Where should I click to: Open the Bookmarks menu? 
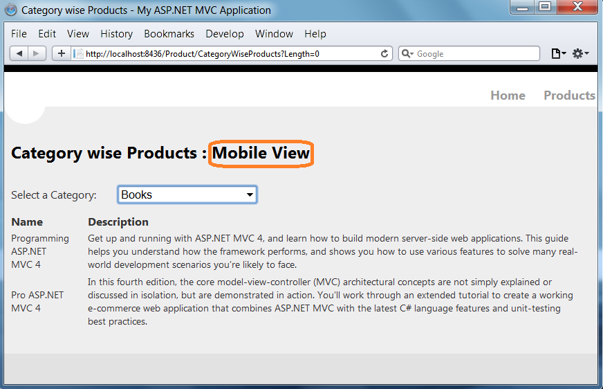pos(169,34)
